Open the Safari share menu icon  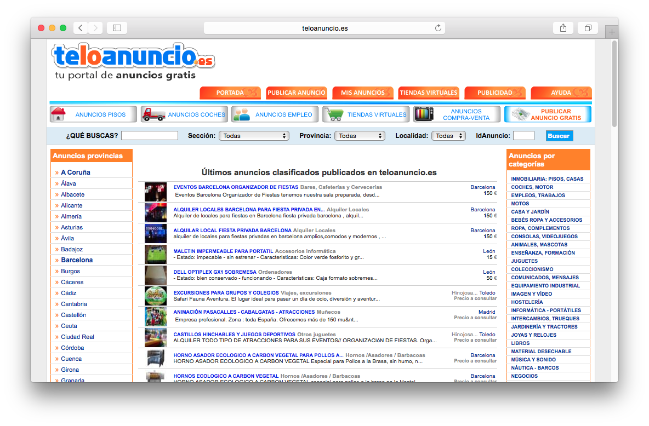[563, 28]
